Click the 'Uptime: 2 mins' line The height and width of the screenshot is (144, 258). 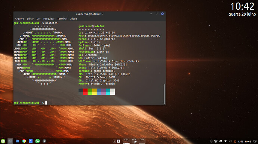89,42
